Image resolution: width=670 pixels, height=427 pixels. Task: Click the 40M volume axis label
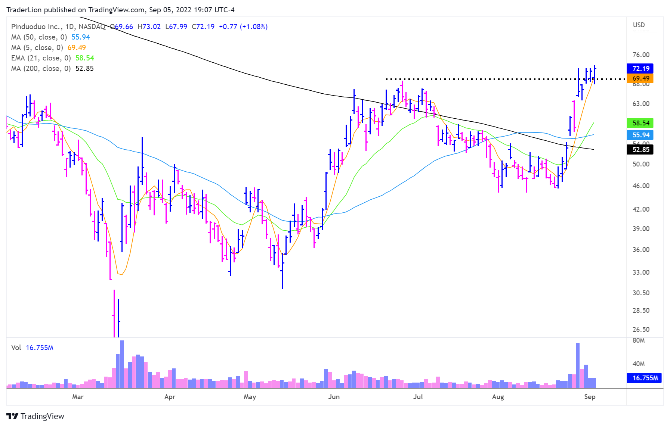pyautogui.click(x=638, y=364)
